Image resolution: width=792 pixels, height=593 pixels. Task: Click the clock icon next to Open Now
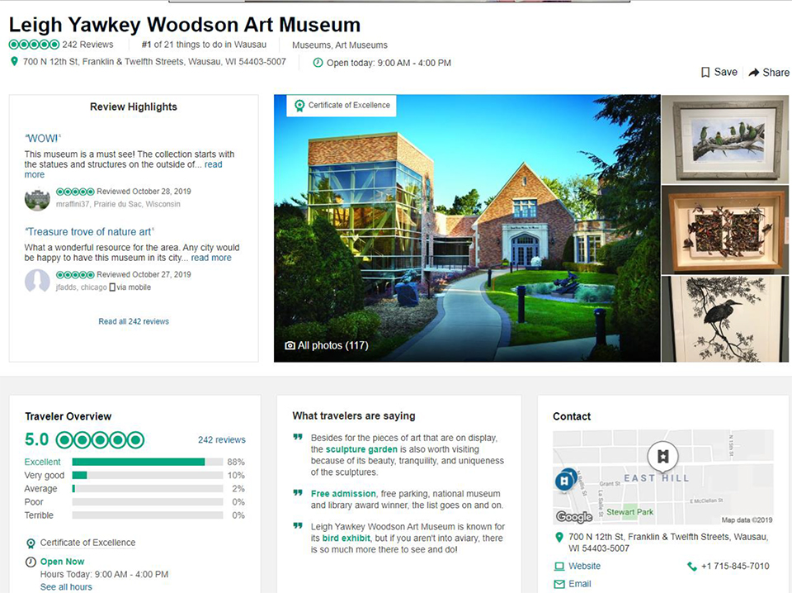pyautogui.click(x=31, y=562)
